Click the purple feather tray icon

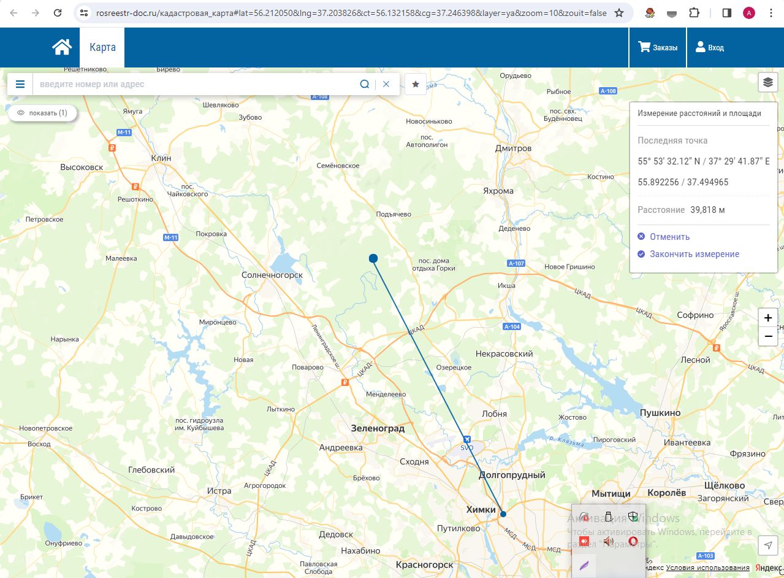tap(584, 565)
